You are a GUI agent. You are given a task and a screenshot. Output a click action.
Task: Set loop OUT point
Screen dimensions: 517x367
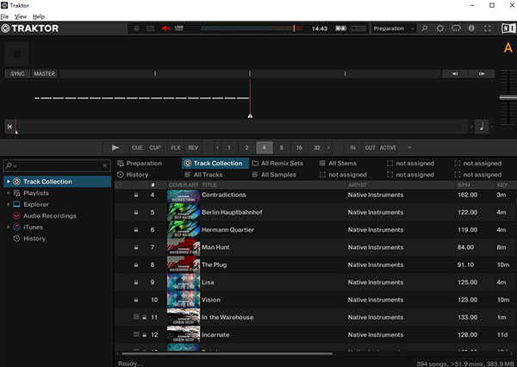pos(370,147)
